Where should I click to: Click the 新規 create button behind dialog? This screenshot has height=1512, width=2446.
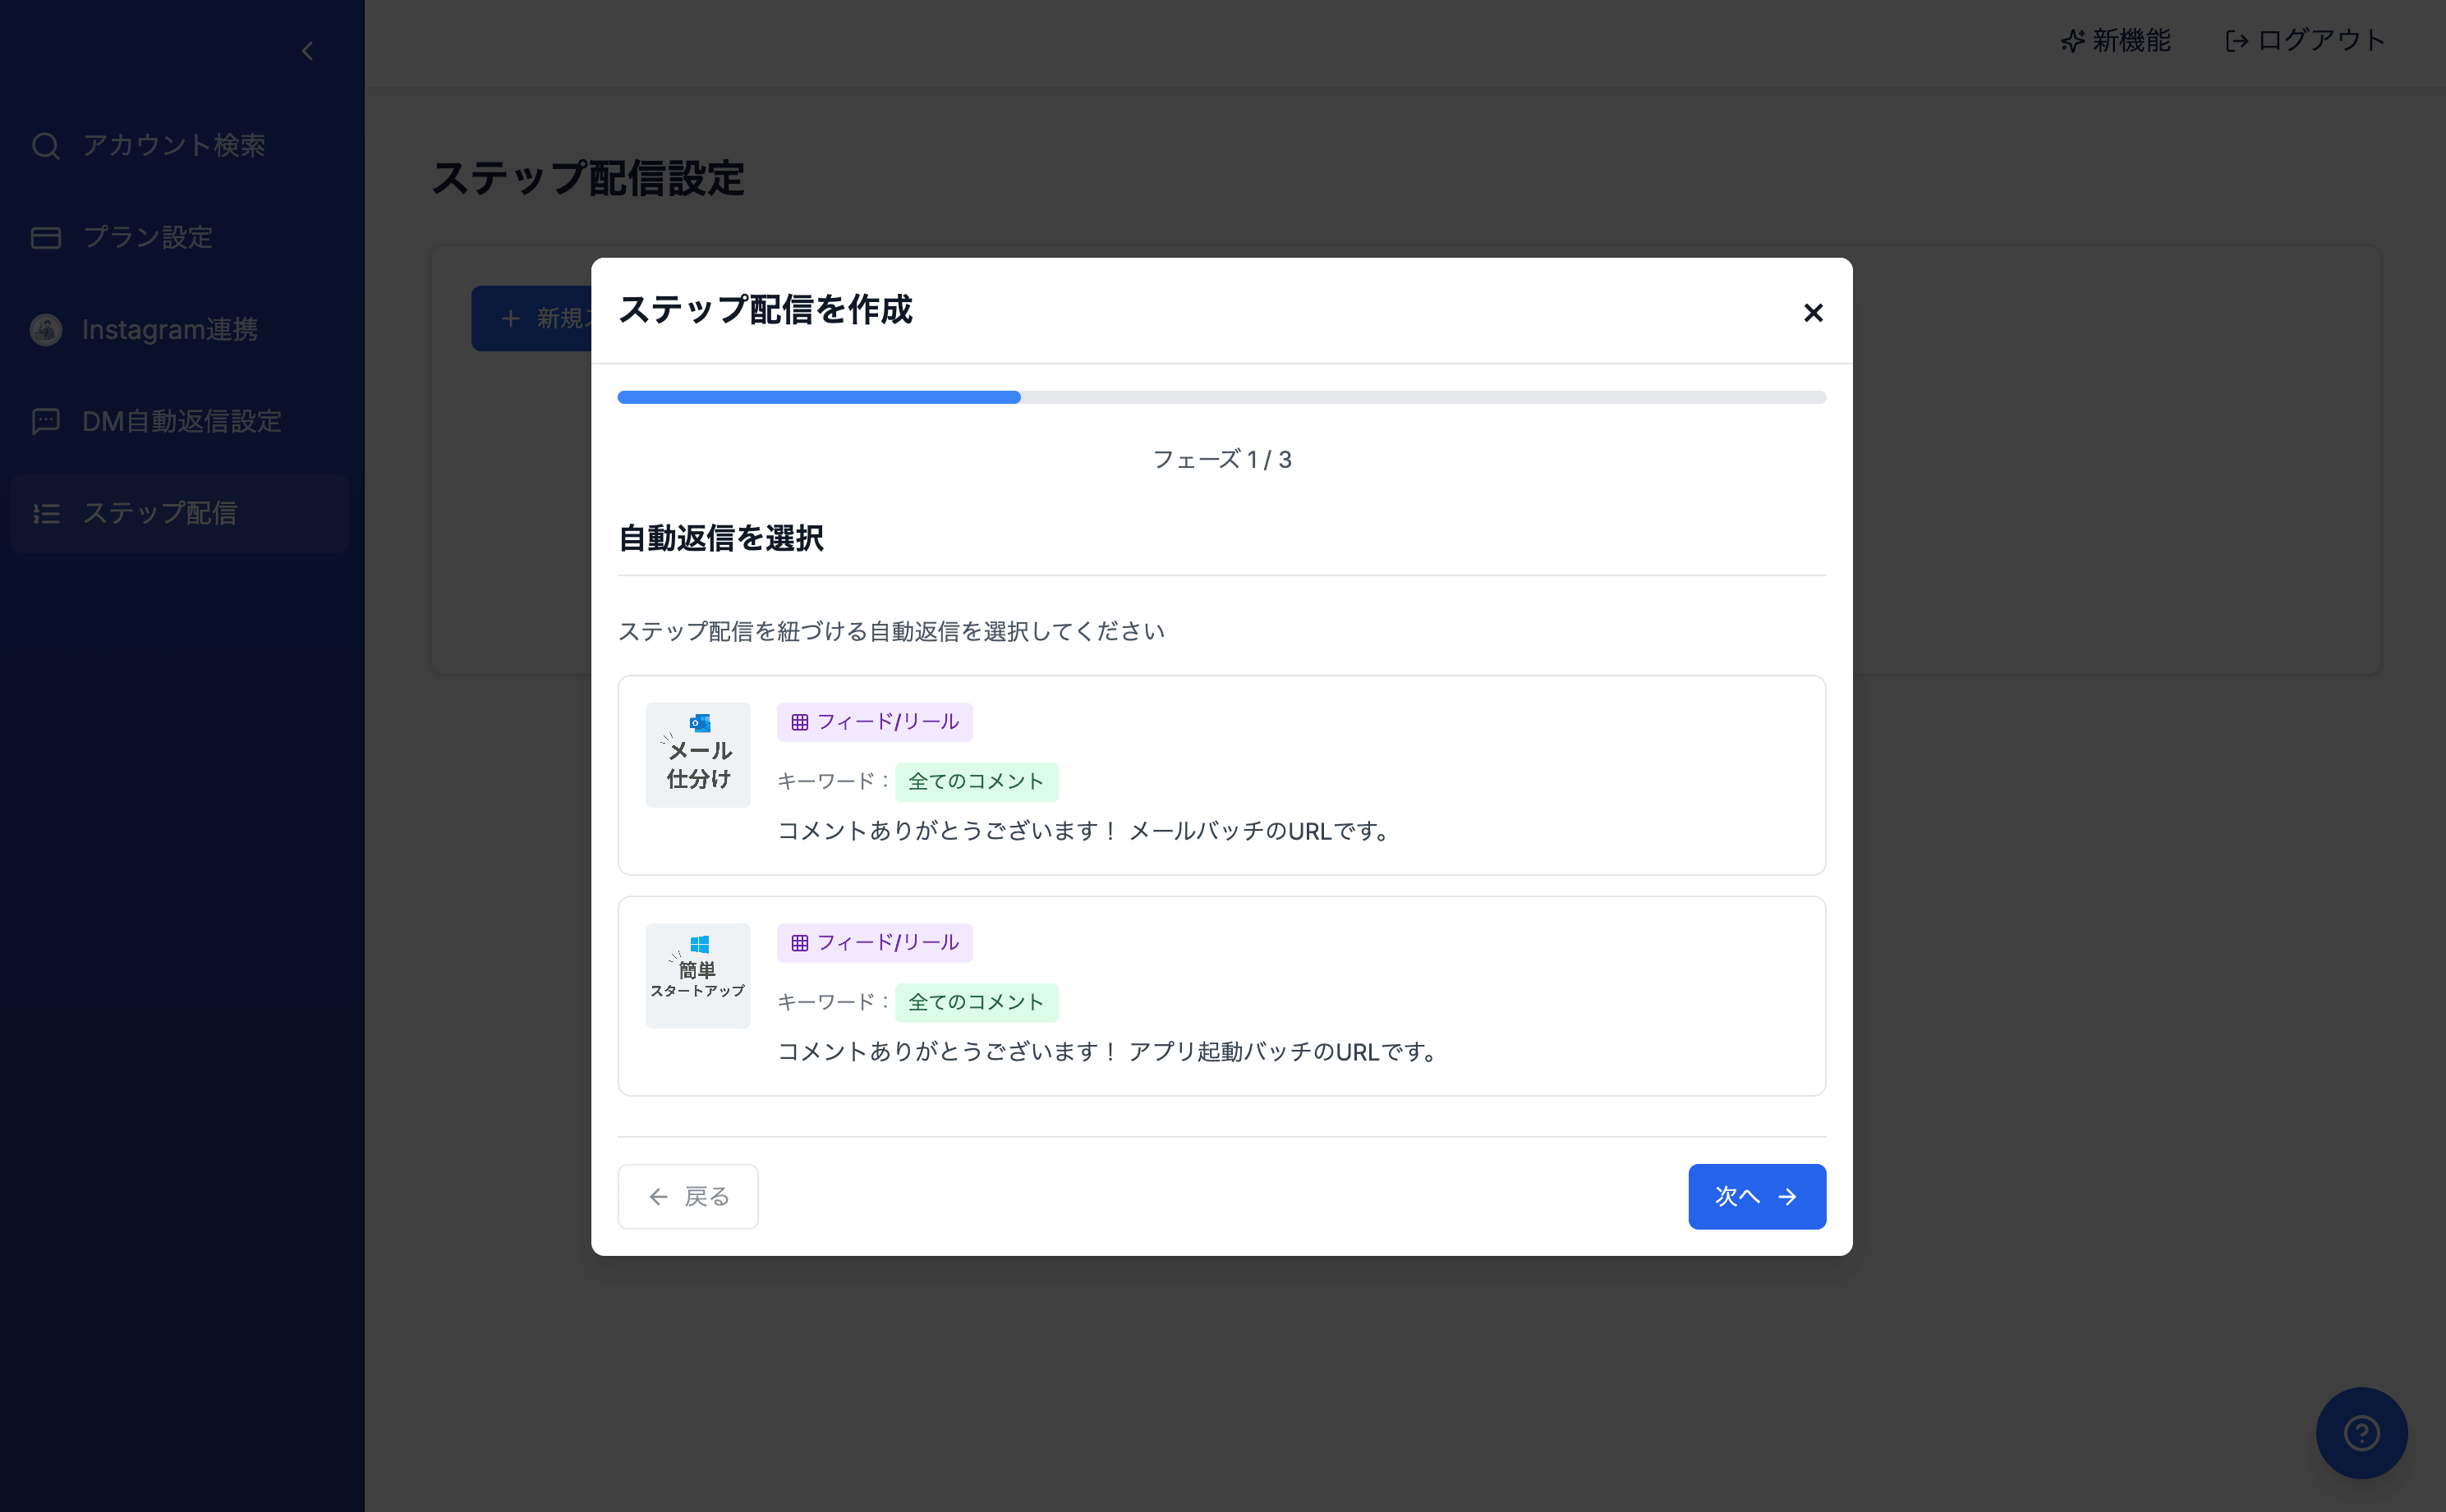tap(531, 318)
